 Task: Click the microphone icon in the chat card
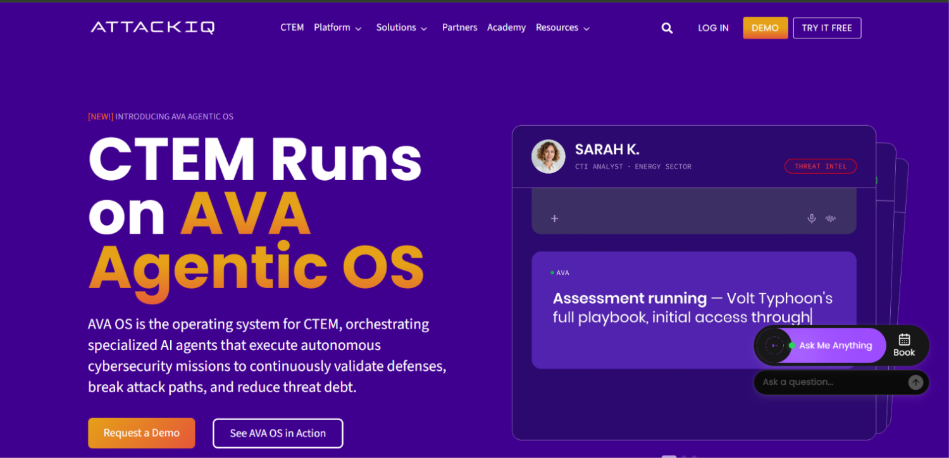(x=811, y=219)
